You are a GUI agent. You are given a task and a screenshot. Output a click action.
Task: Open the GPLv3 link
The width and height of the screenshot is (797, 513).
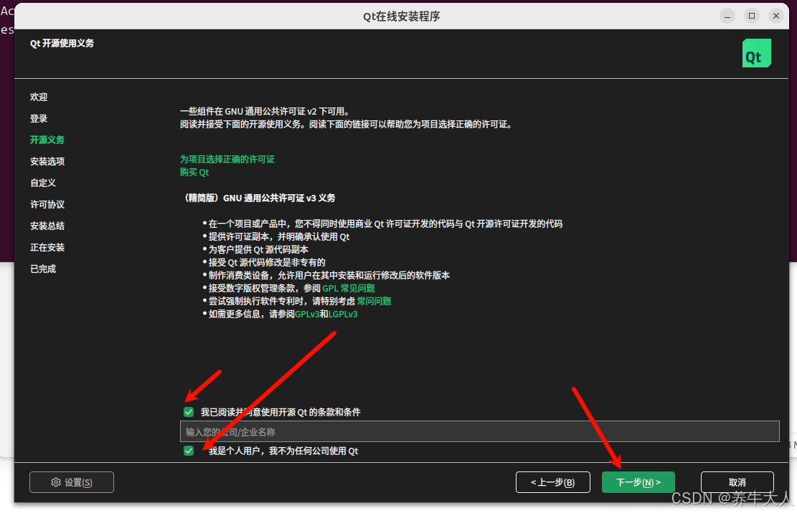307,314
